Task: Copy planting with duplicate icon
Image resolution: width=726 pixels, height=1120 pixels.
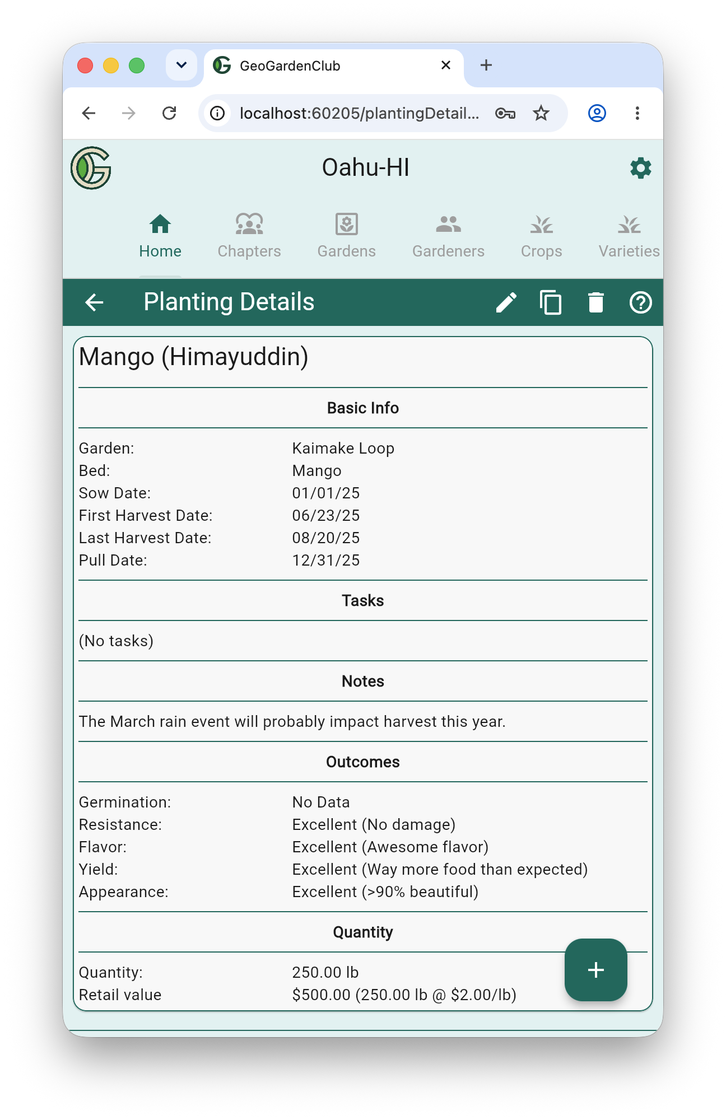Action: click(551, 302)
